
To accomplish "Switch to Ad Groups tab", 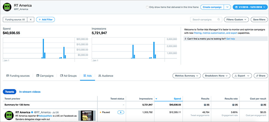I will click(x=68, y=76).
